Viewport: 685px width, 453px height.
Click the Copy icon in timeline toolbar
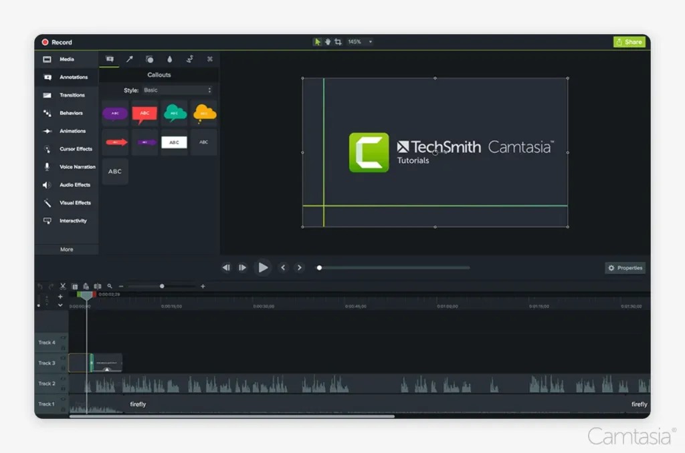tap(75, 286)
